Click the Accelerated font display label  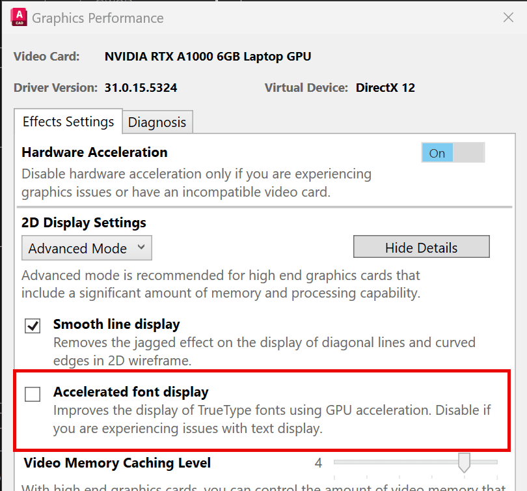[x=131, y=392]
